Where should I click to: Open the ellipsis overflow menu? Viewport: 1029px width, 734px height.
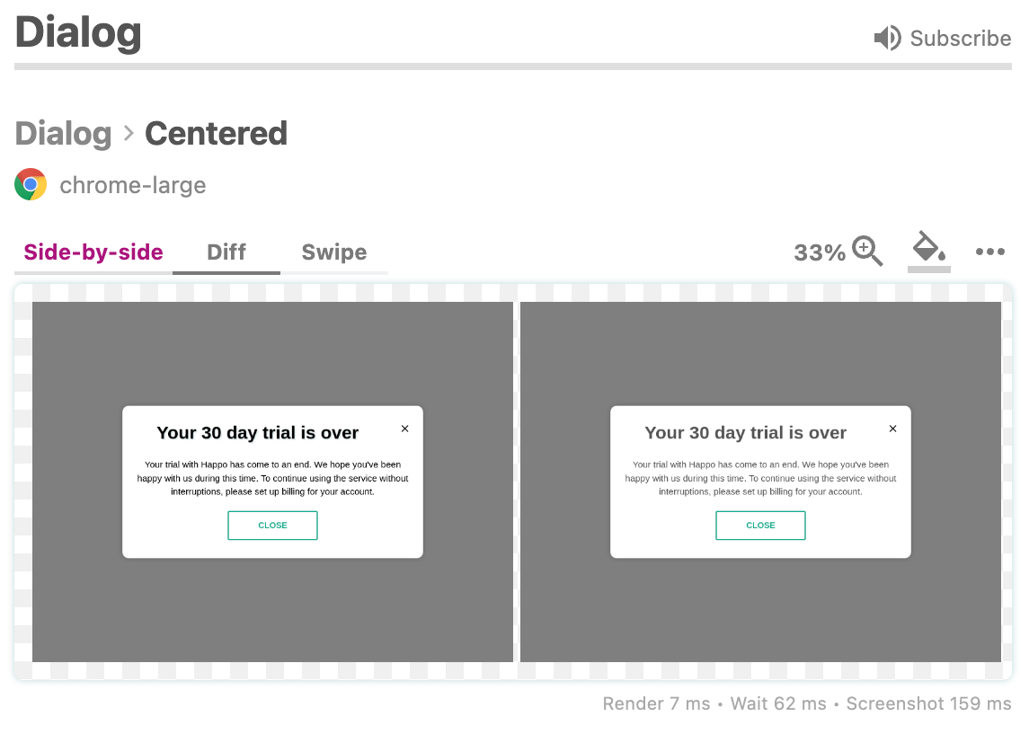pyautogui.click(x=989, y=252)
